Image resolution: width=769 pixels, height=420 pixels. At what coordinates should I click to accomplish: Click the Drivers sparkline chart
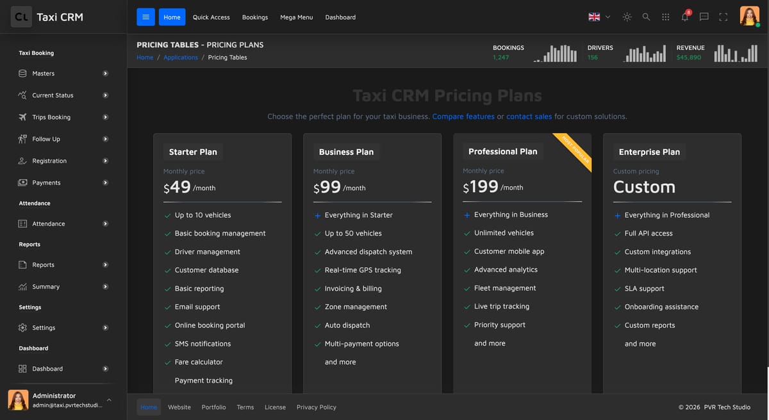[645, 53]
